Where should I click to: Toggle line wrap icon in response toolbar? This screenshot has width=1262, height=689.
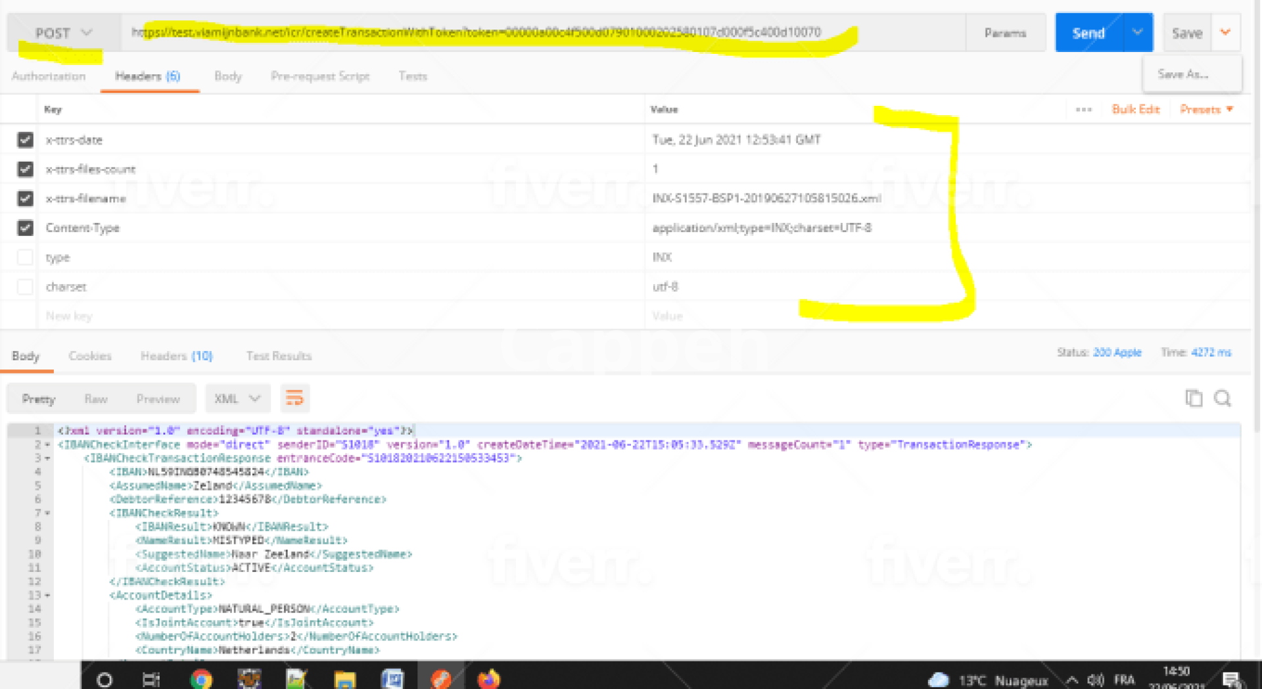click(x=294, y=398)
